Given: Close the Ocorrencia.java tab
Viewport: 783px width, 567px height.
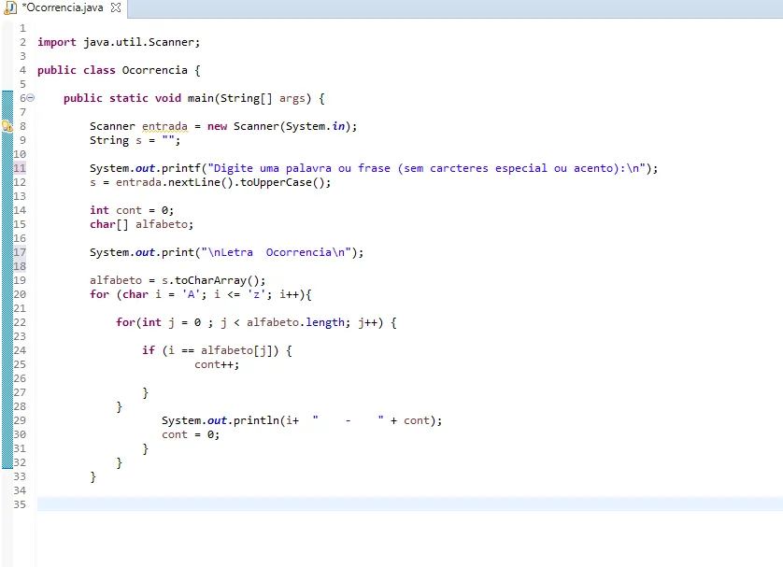Looking at the screenshot, I should 115,8.
